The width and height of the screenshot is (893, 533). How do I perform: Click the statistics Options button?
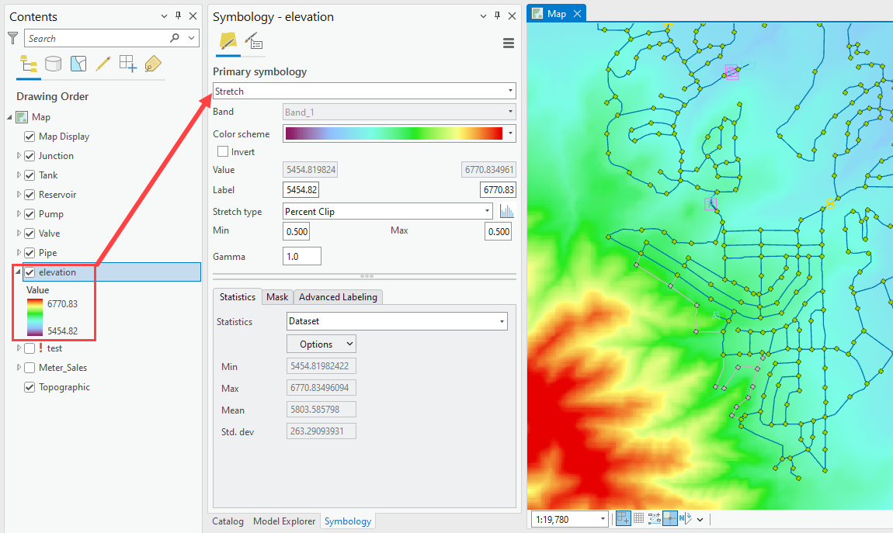coord(321,344)
